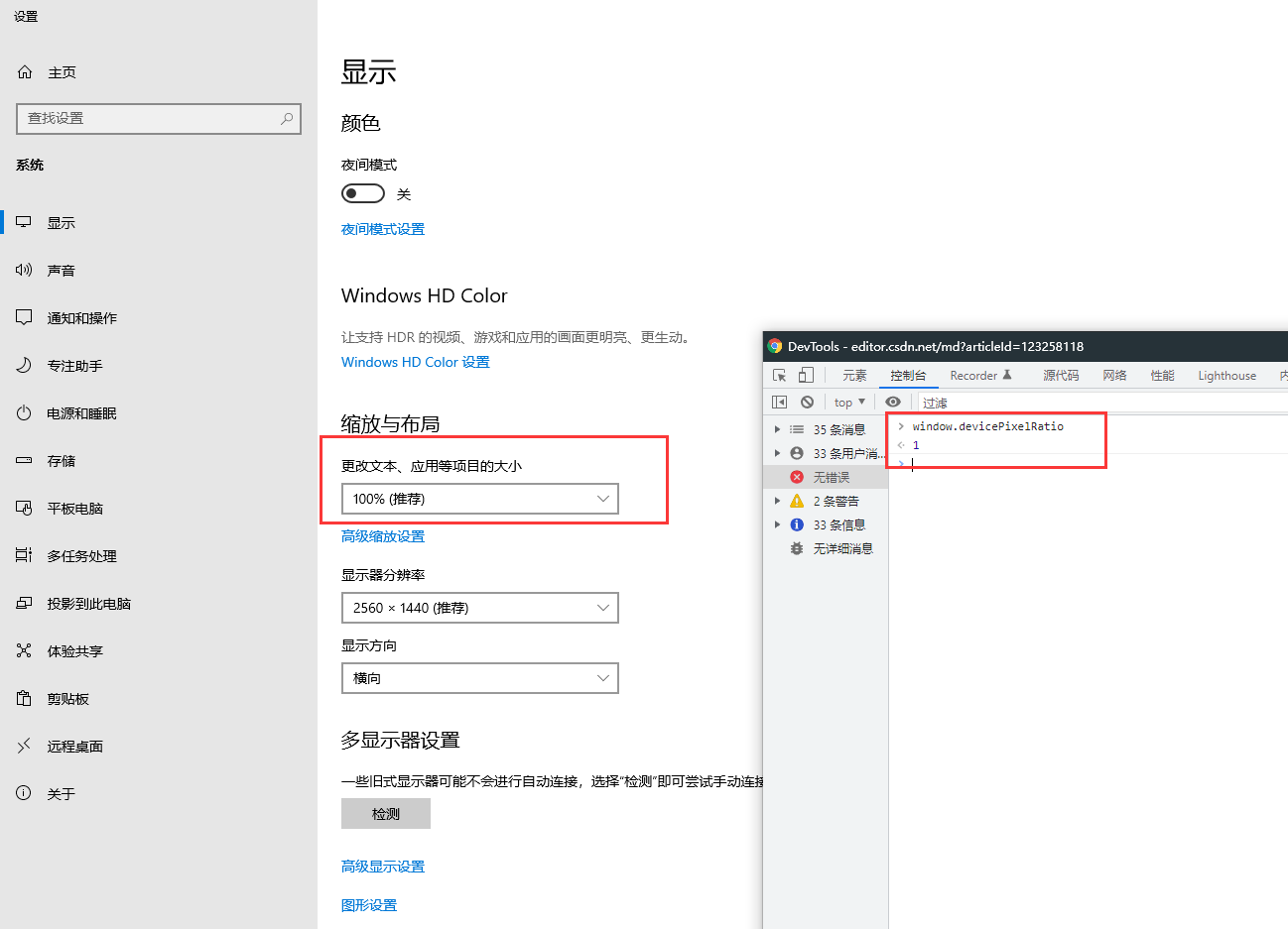The image size is (1288, 929).
Task: Open the 2560 × 1440 resolution dropdown
Action: (479, 608)
